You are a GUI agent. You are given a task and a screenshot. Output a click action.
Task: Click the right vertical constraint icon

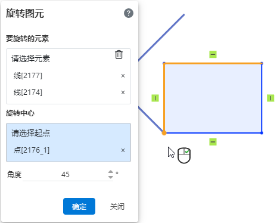(270, 98)
